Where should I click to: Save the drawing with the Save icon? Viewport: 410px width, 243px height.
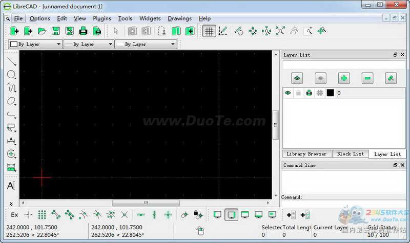pyautogui.click(x=56, y=31)
